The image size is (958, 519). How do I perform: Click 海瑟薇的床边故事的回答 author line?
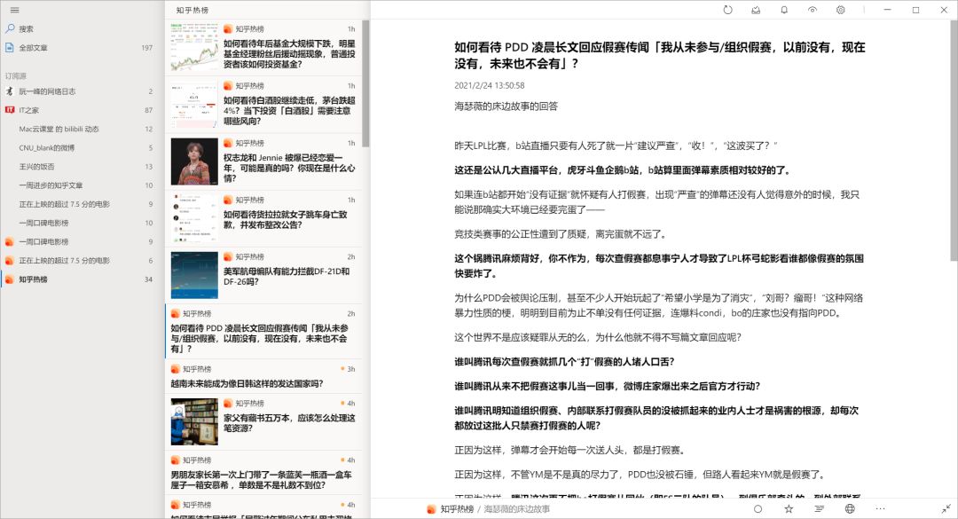[506, 106]
